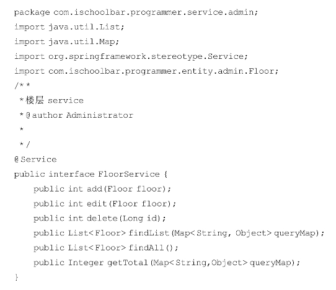Image resolution: width=336 pixels, height=290 pixels.
Task: Click the @Service annotation
Action: tap(35, 160)
